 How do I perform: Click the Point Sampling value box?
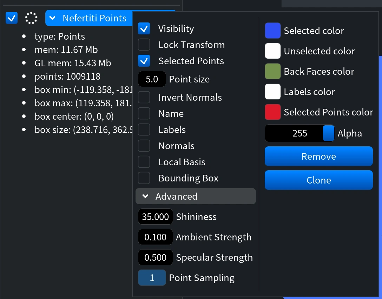pos(152,278)
